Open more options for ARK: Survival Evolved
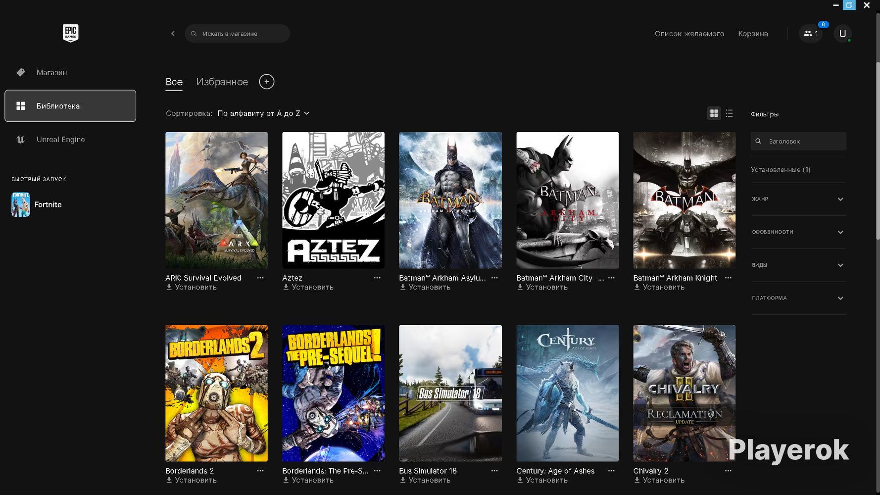Screen dimensions: 880x495 click(x=260, y=278)
